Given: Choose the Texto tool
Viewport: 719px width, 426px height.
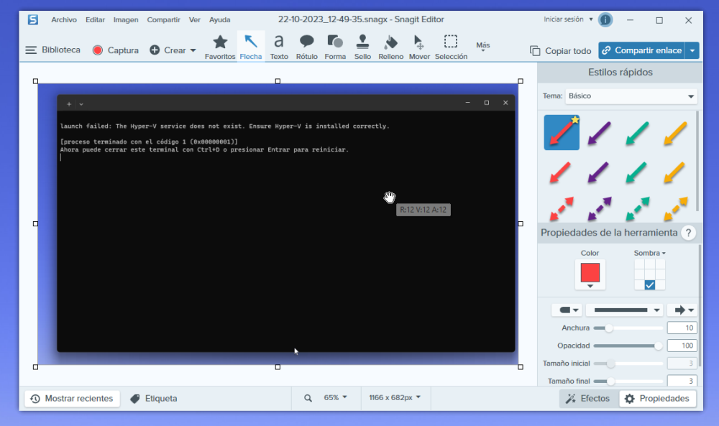Looking at the screenshot, I should 279,47.
